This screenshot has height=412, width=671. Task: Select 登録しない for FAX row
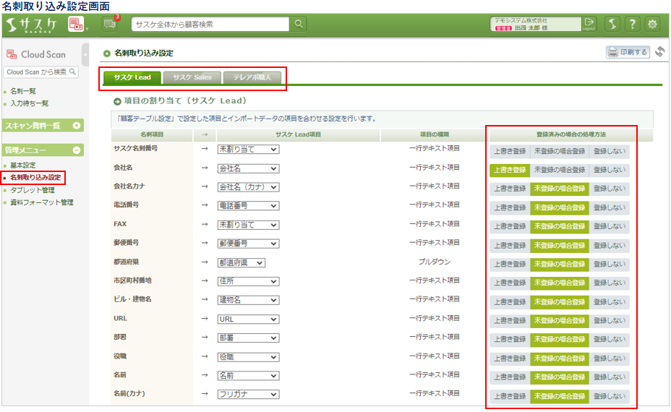tap(610, 226)
